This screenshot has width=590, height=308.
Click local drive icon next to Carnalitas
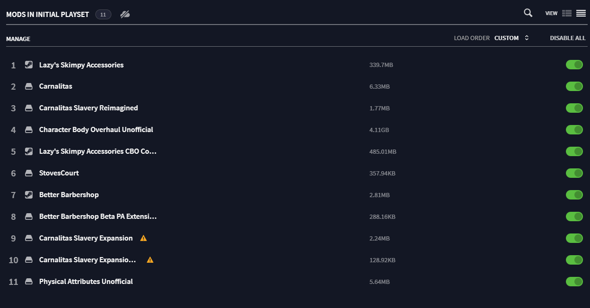point(29,87)
